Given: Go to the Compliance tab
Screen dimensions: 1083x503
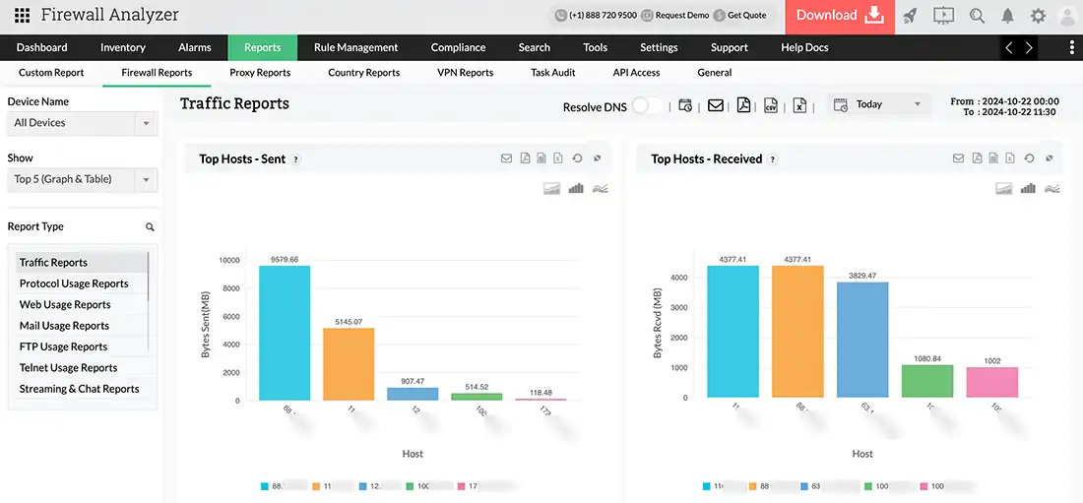Looking at the screenshot, I should (x=458, y=47).
